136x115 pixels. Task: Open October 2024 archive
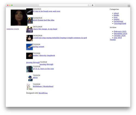point(120,36)
